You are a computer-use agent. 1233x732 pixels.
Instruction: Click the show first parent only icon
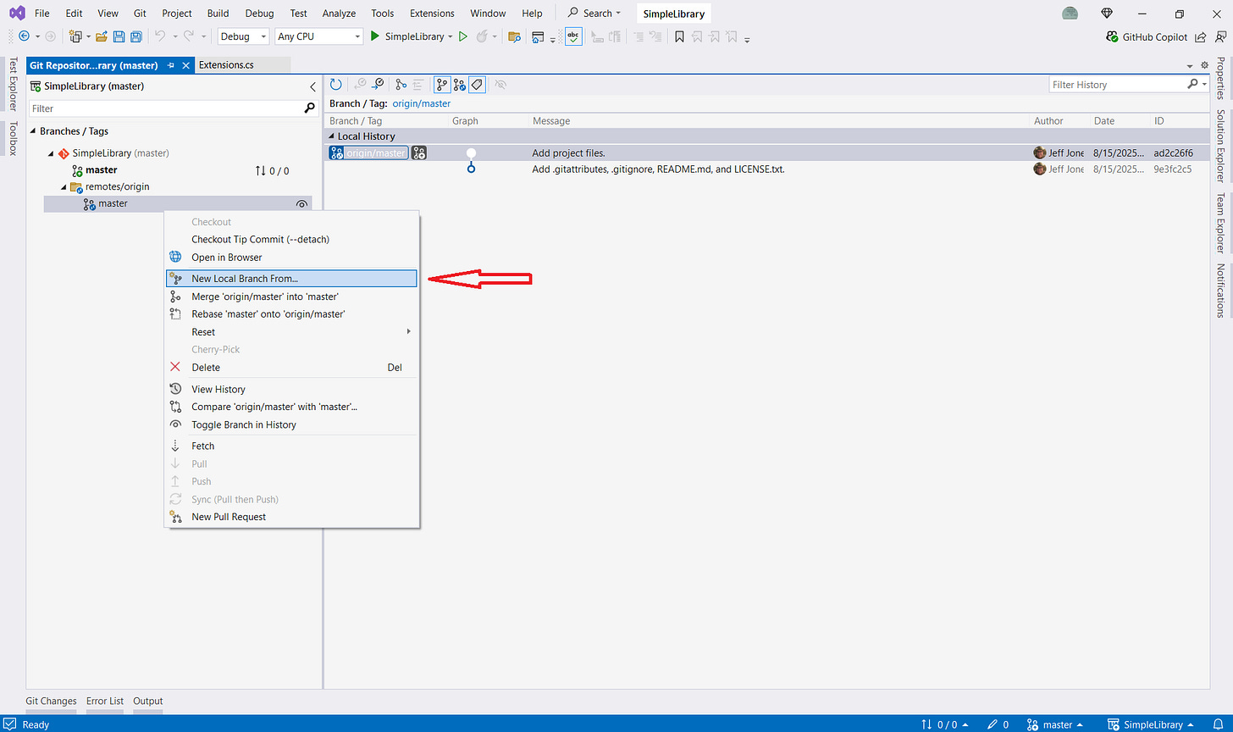point(401,85)
